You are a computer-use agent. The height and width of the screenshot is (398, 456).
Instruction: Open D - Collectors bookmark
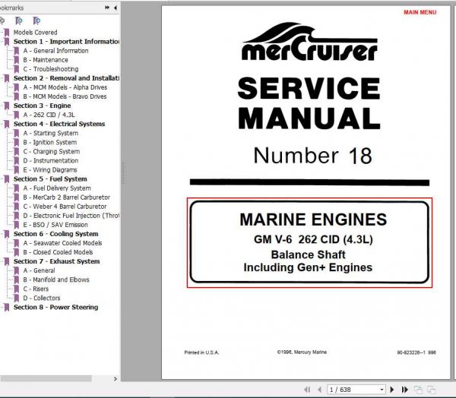pyautogui.click(x=42, y=298)
